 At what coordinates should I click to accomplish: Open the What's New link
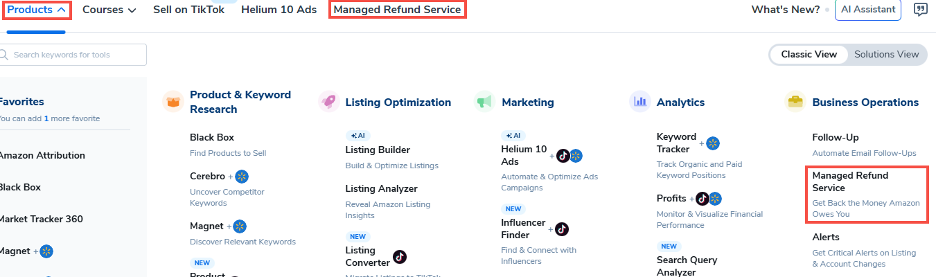[786, 10]
